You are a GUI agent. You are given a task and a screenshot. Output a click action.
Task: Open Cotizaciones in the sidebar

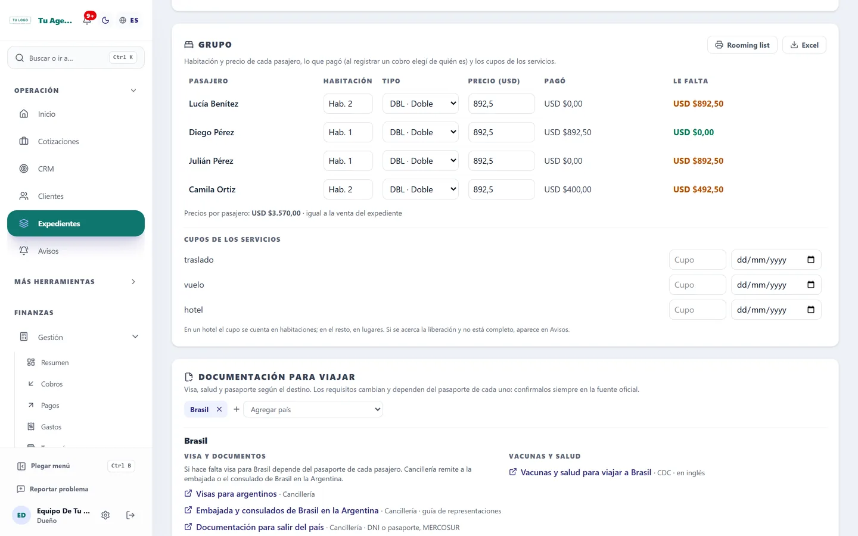(x=76, y=141)
